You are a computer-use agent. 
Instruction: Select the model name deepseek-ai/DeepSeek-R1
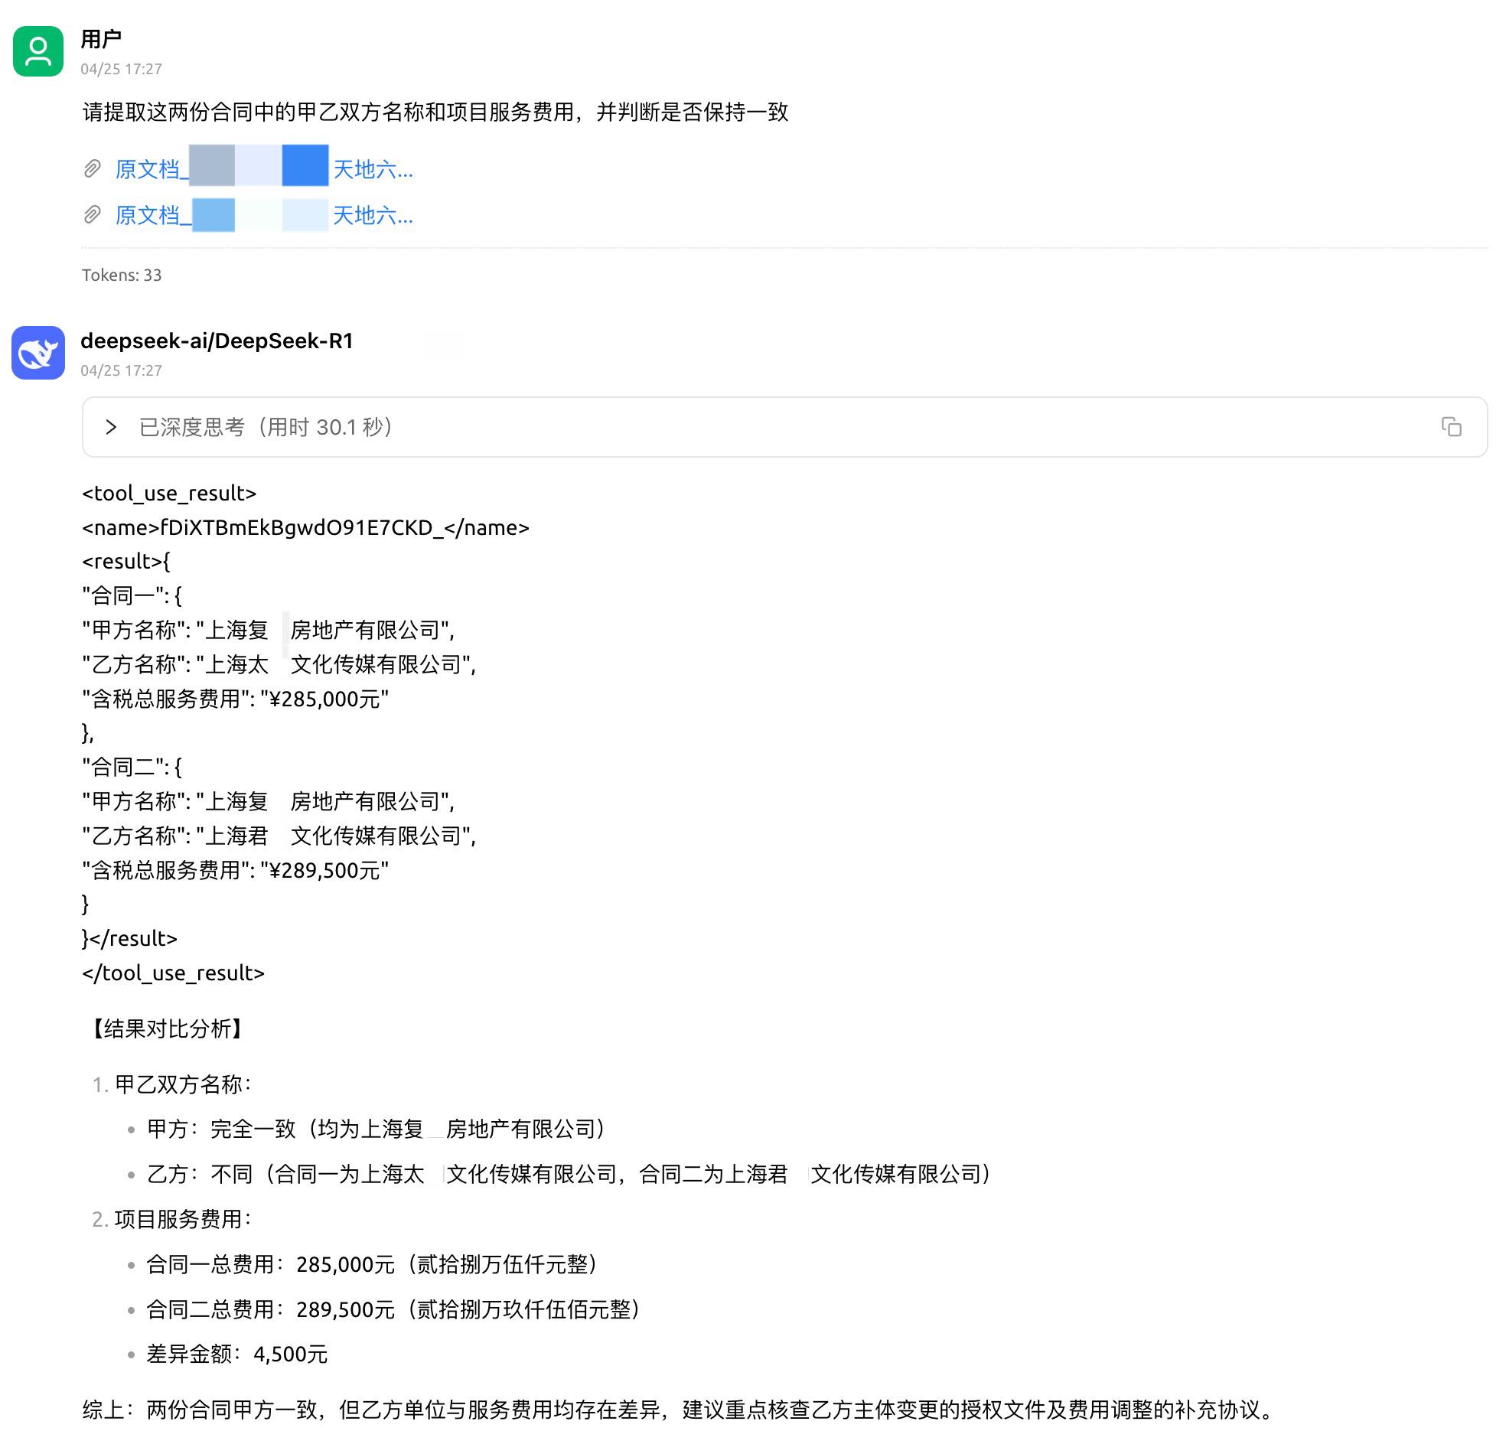click(217, 341)
